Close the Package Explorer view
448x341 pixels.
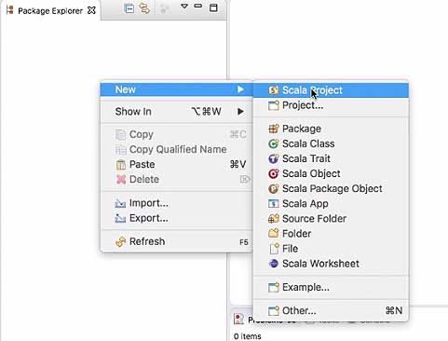[91, 10]
